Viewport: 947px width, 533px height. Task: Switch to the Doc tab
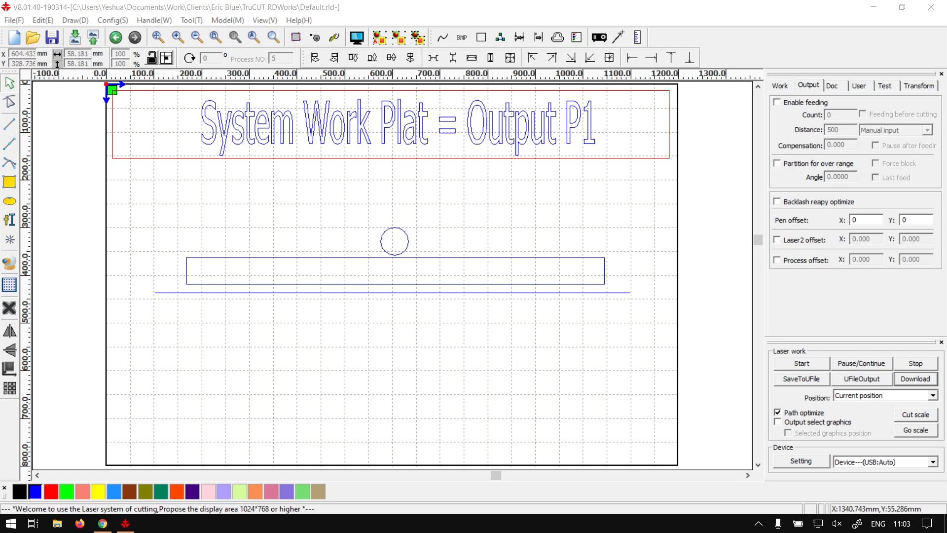tap(832, 86)
